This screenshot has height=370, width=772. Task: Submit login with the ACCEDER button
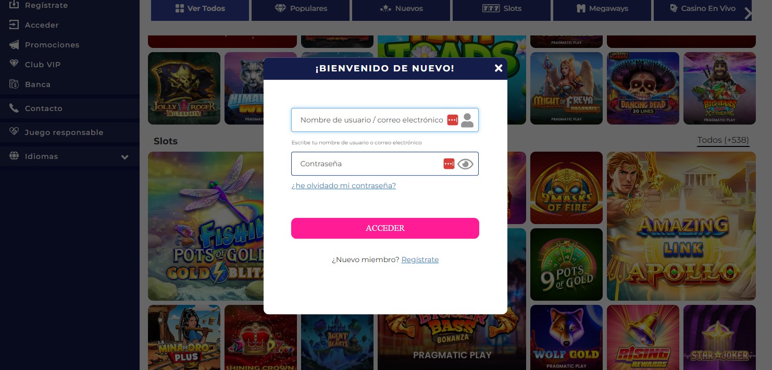(385, 228)
